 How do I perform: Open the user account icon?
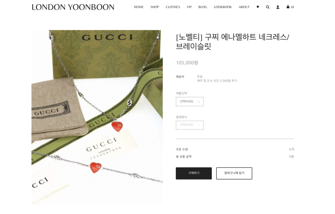278,7
